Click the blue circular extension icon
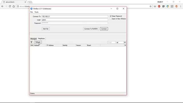 [x=168, y=6]
